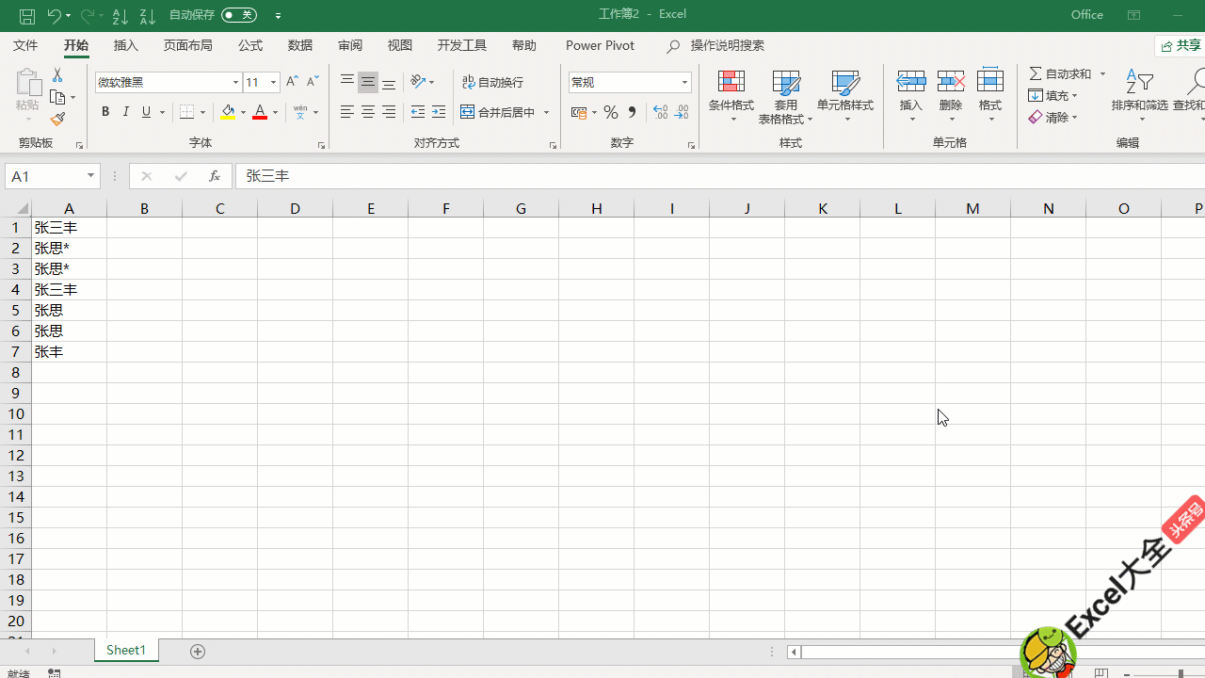Open the font name dropdown 微软雅黑
Image resolution: width=1205 pixels, height=678 pixels.
235,82
